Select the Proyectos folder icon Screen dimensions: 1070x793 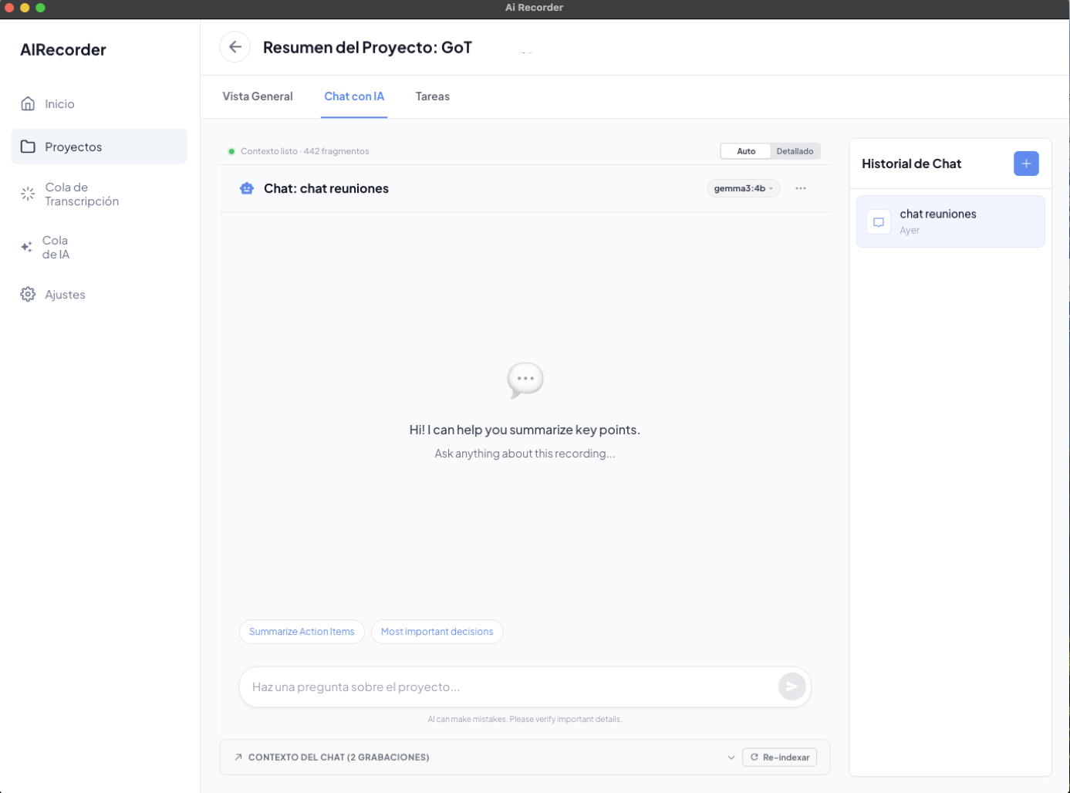tap(29, 147)
